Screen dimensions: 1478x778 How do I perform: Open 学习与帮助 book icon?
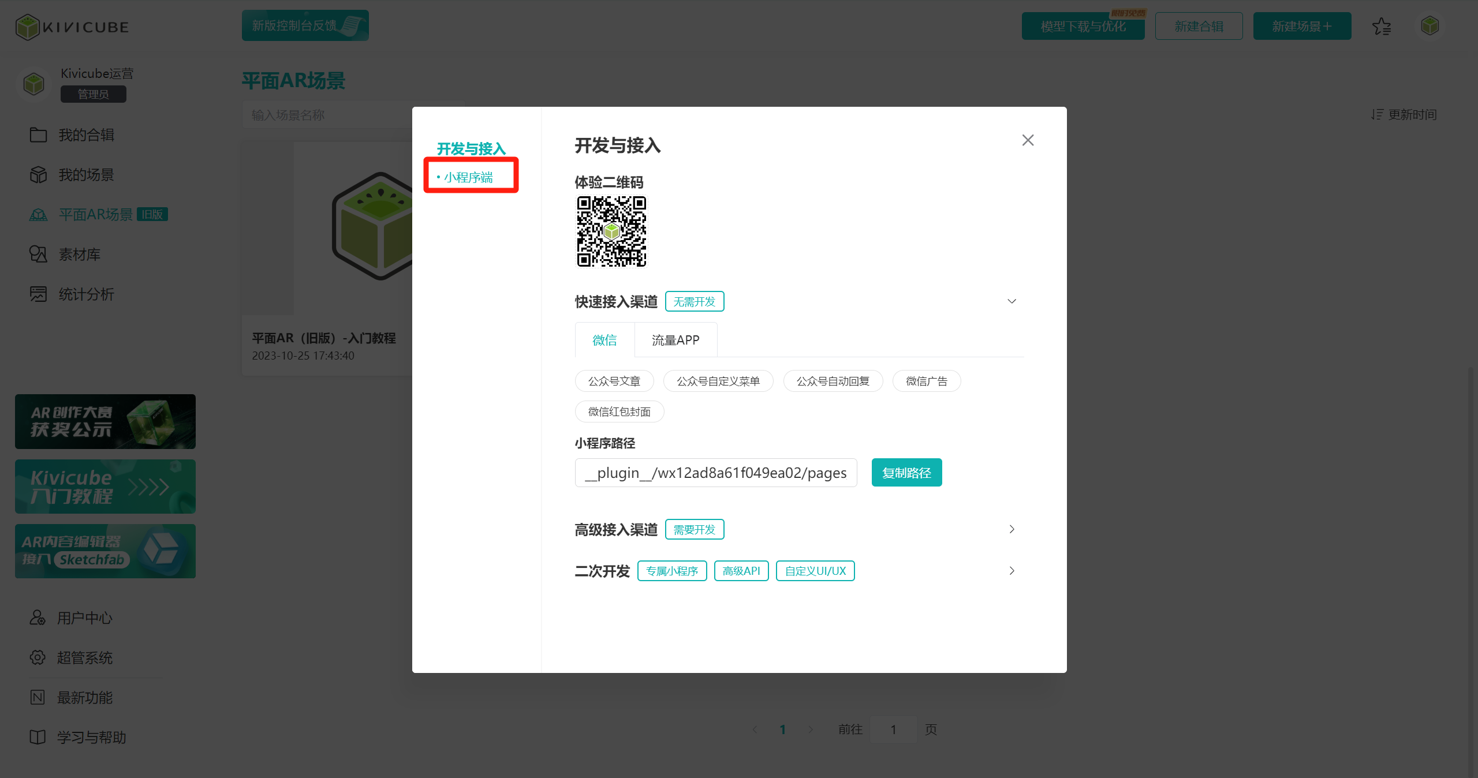(x=38, y=737)
